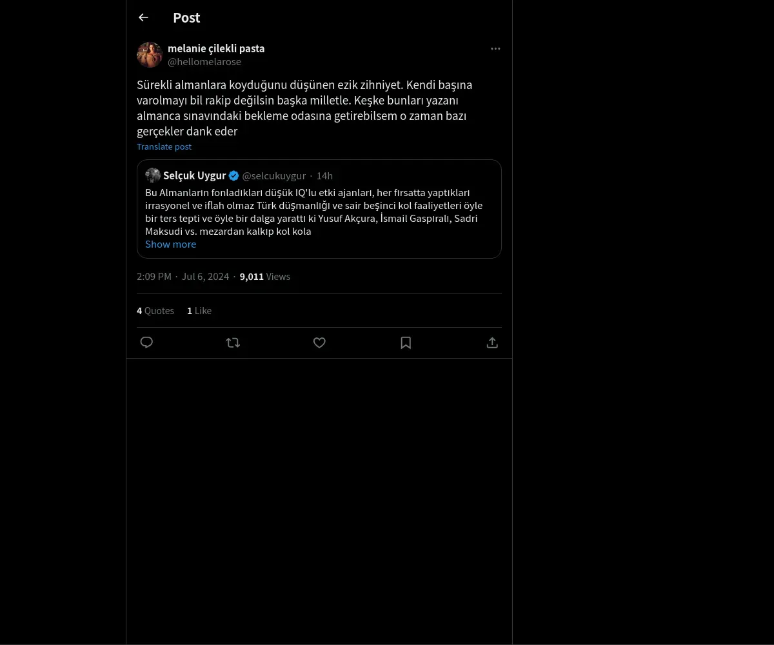The height and width of the screenshot is (645, 774).
Task: Open the quoted tweet text body
Action: (x=314, y=212)
